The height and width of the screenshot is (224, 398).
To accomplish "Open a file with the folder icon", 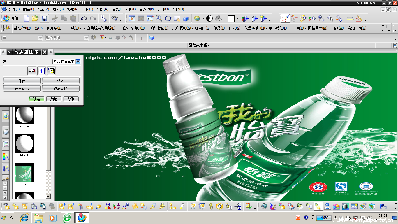I will 35,18.
